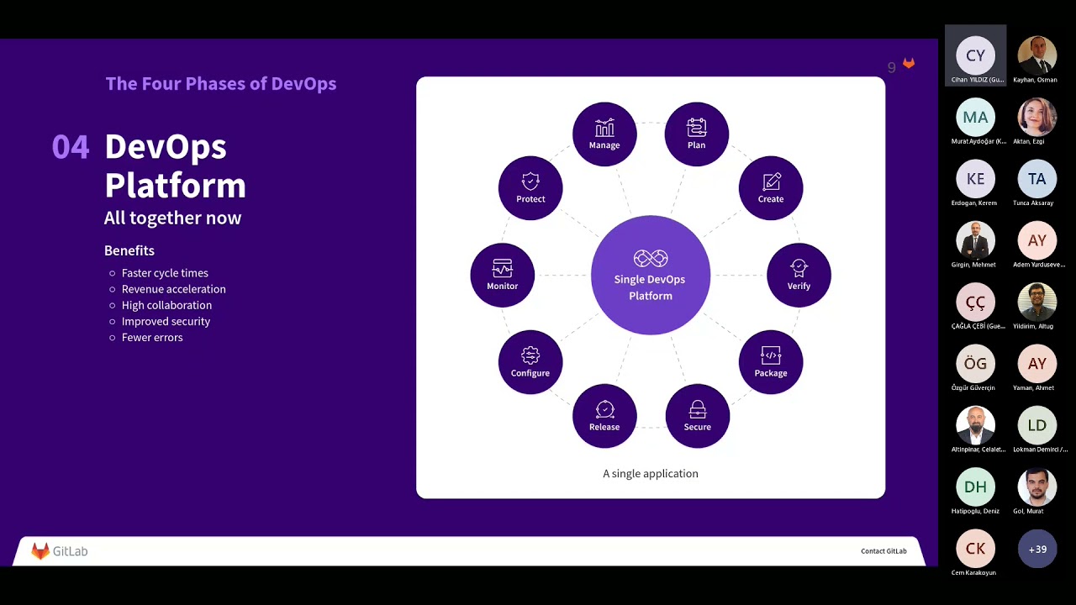
Task: Select Hatipoglu, Deniz avatar (DH)
Action: [x=976, y=487]
